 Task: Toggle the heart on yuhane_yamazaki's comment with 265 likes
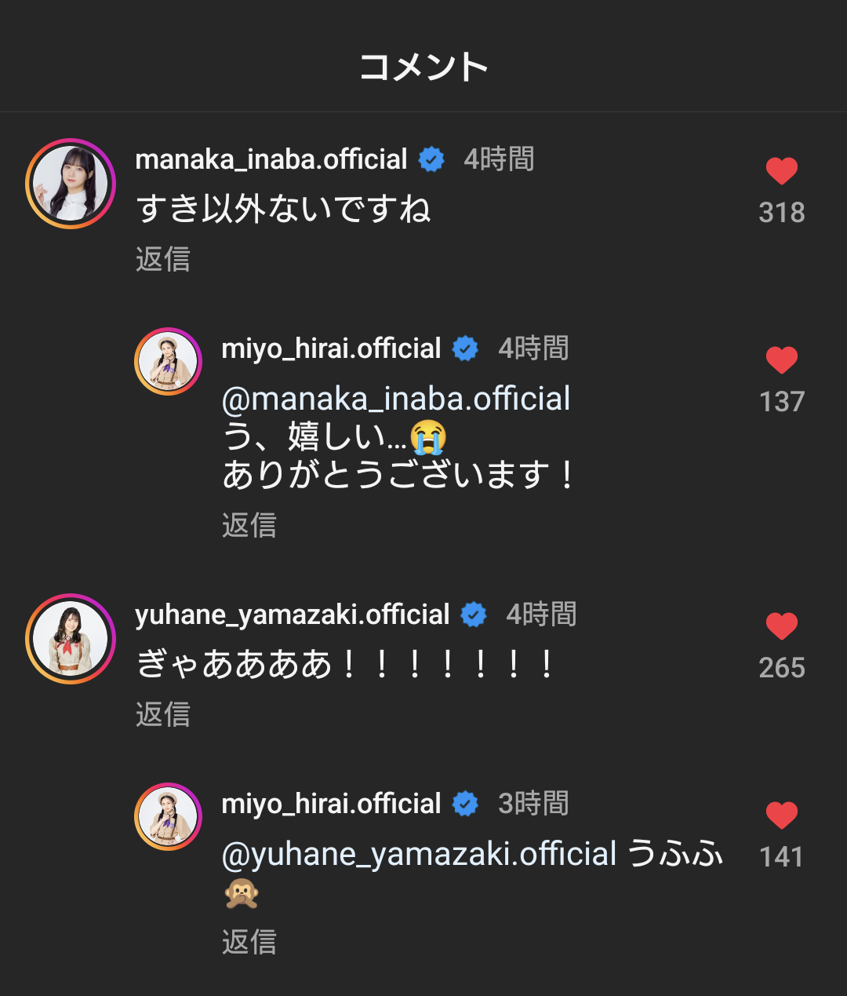tap(781, 626)
